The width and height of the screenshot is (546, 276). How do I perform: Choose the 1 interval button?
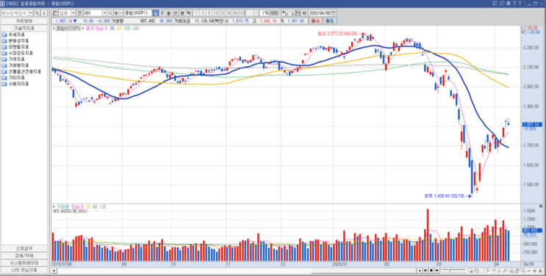coord(196,13)
